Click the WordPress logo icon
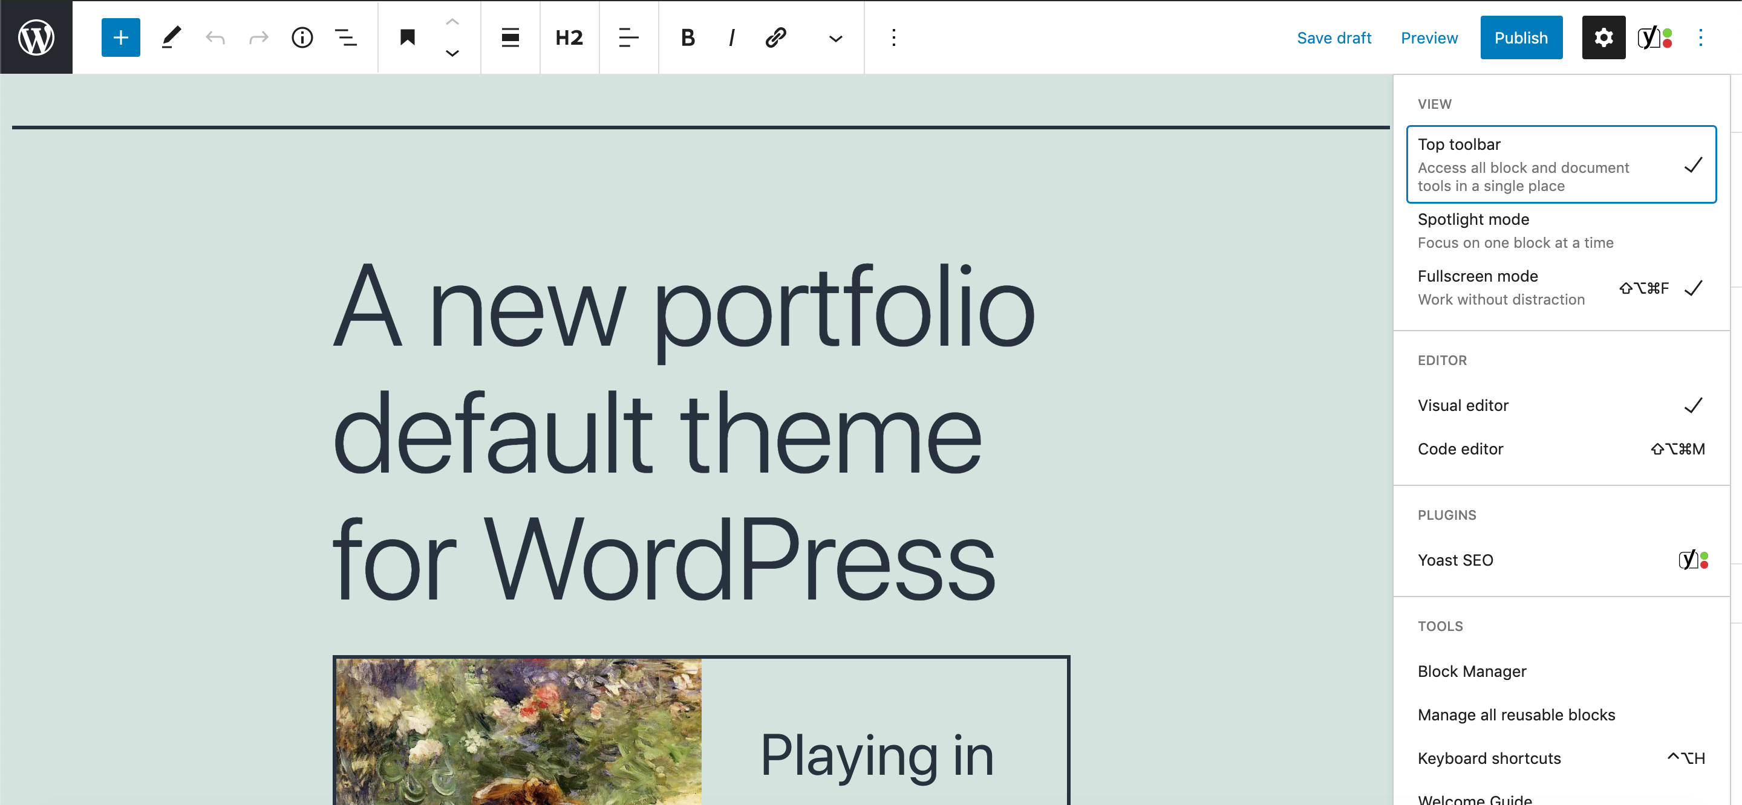Image resolution: width=1742 pixels, height=805 pixels. (37, 37)
